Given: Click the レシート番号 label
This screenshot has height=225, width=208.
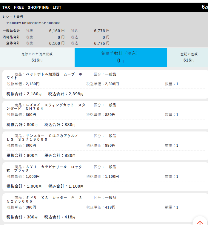Looking at the screenshot, I should pos(13,17).
